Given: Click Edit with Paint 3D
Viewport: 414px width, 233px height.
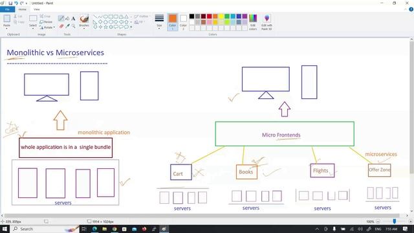Looking at the screenshot, I should coord(267,22).
